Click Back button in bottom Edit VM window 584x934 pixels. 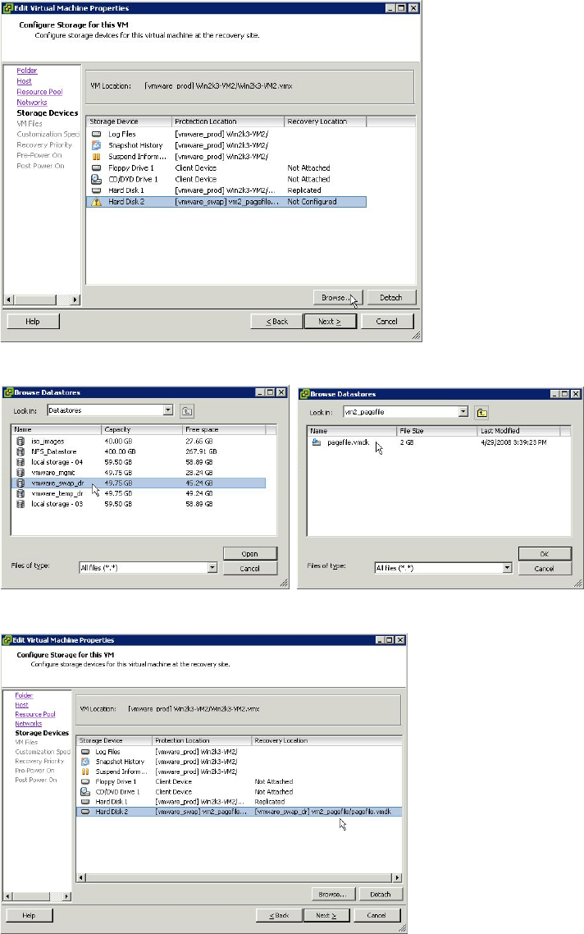[279, 915]
